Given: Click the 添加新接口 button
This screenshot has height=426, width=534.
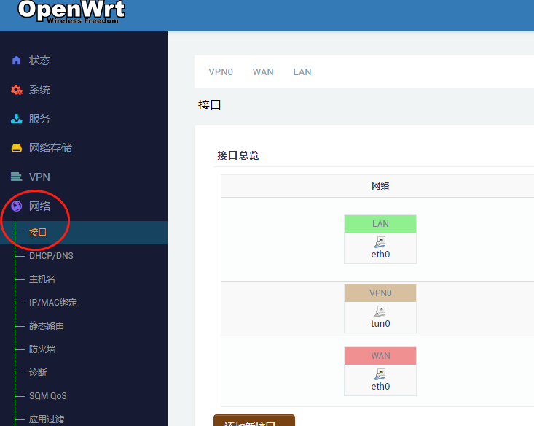Looking at the screenshot, I should [254, 421].
